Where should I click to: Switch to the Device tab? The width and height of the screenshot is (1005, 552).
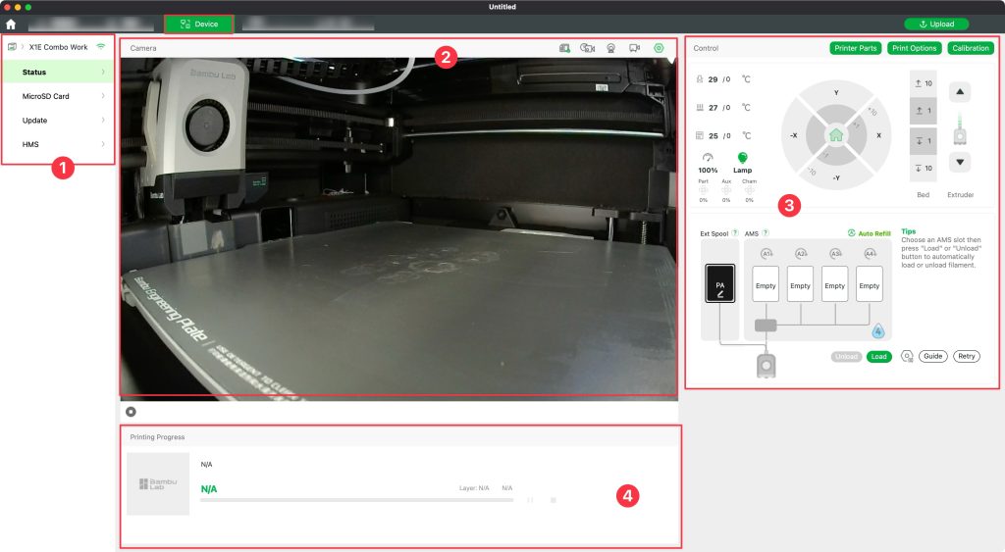199,24
